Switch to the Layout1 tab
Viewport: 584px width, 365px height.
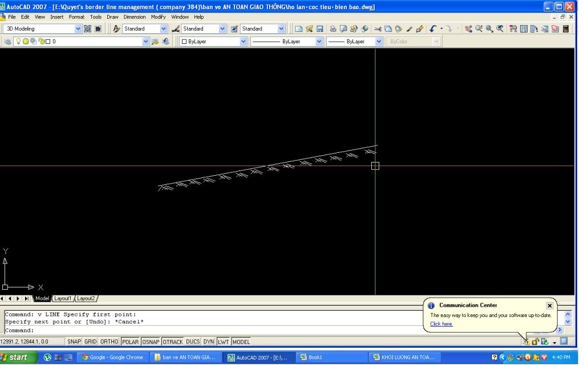[63, 298]
